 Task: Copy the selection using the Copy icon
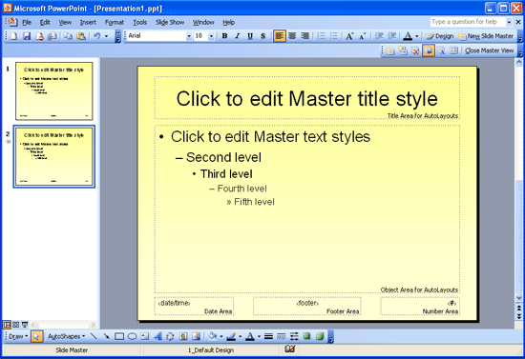pos(69,36)
